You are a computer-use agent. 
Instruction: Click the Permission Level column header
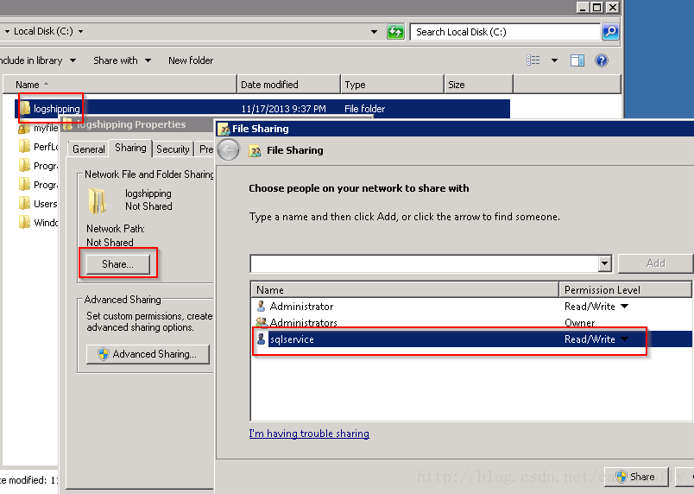coord(624,290)
